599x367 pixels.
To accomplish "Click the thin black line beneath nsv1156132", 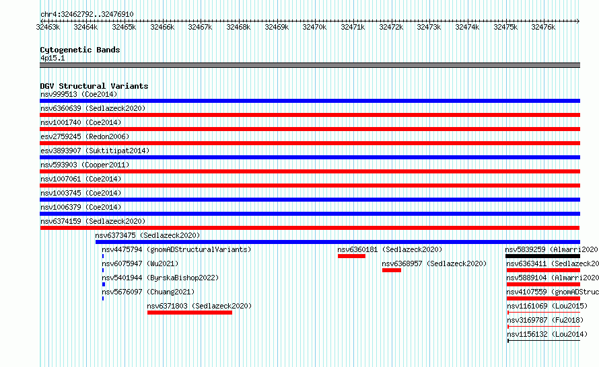I will tap(544, 341).
